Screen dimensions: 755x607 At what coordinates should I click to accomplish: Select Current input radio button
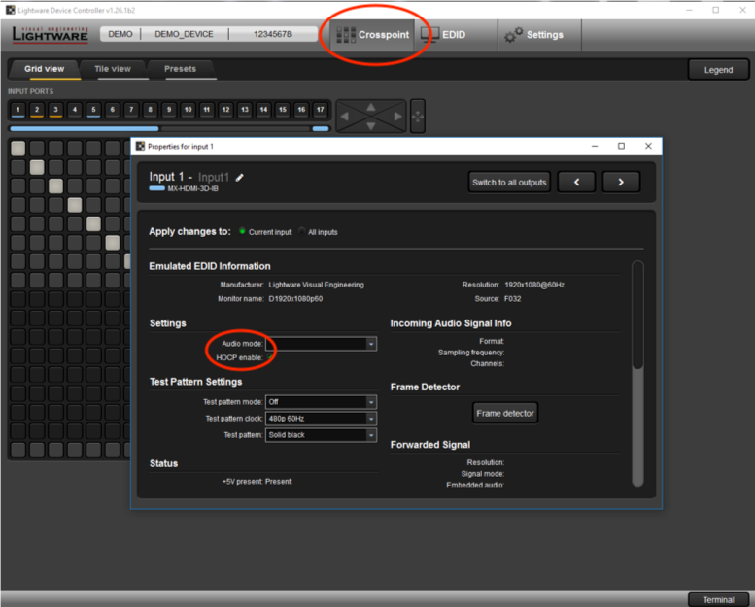click(243, 231)
